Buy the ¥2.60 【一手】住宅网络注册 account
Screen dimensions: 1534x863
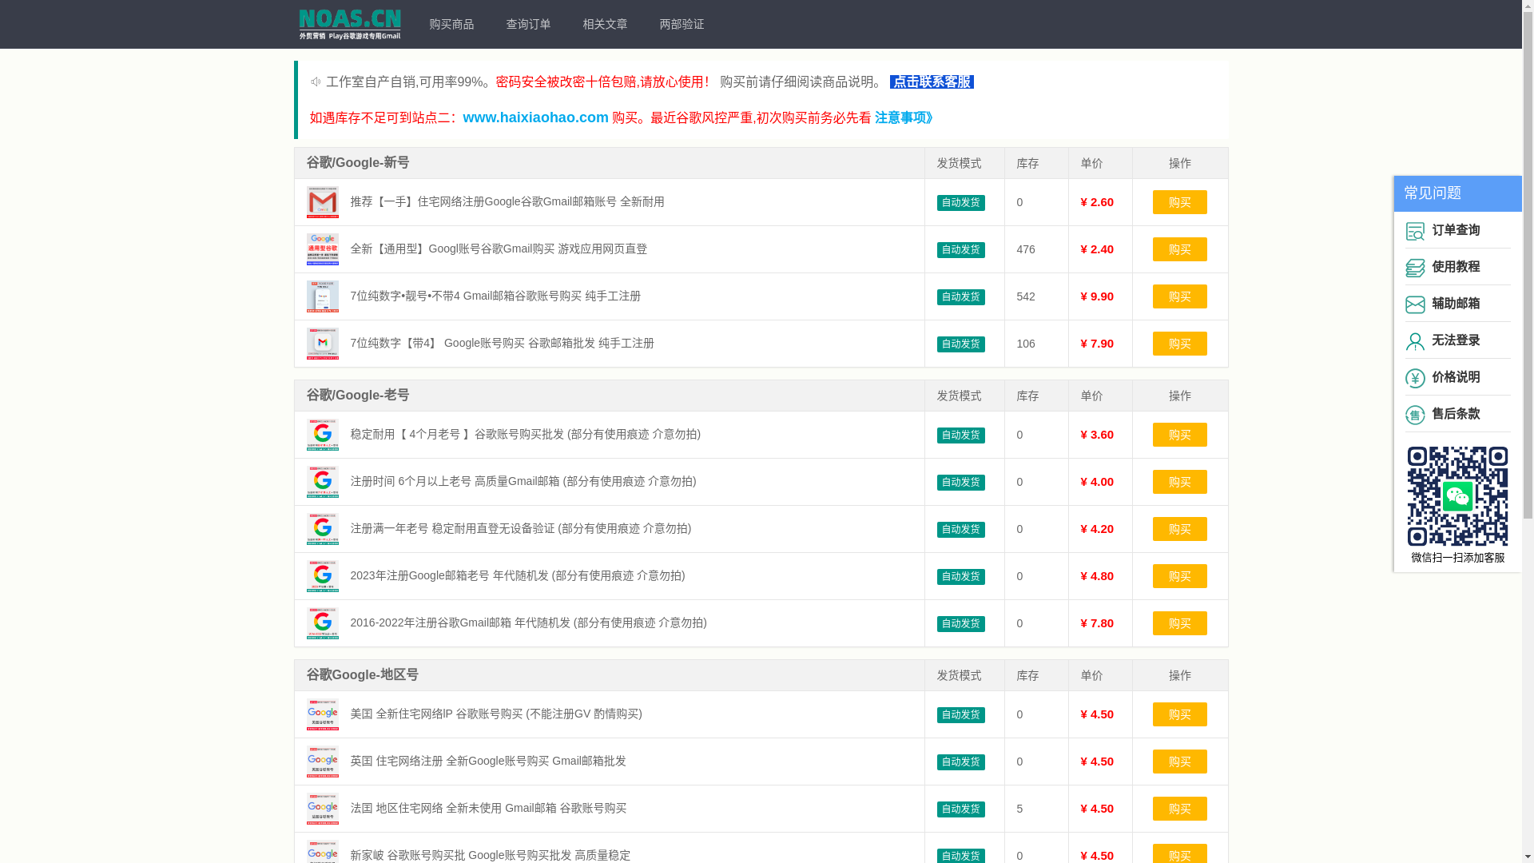pyautogui.click(x=1179, y=202)
